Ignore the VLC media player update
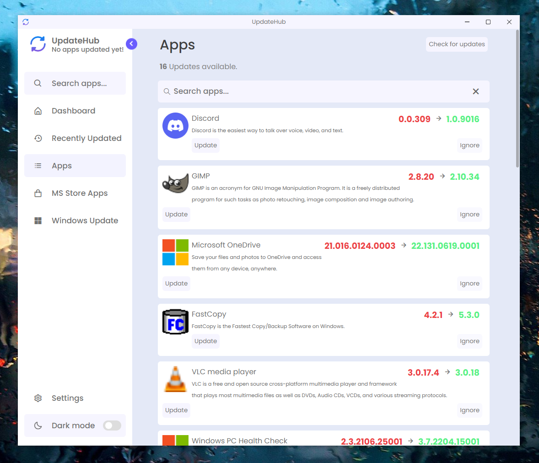The image size is (539, 463). pyautogui.click(x=469, y=410)
